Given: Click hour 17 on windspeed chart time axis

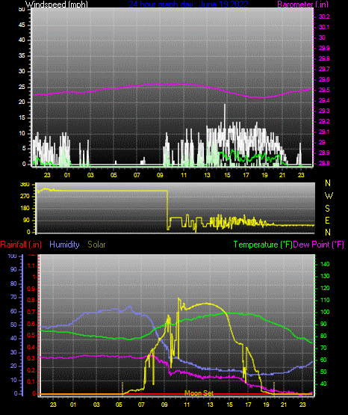Looking at the screenshot, I should point(246,175).
